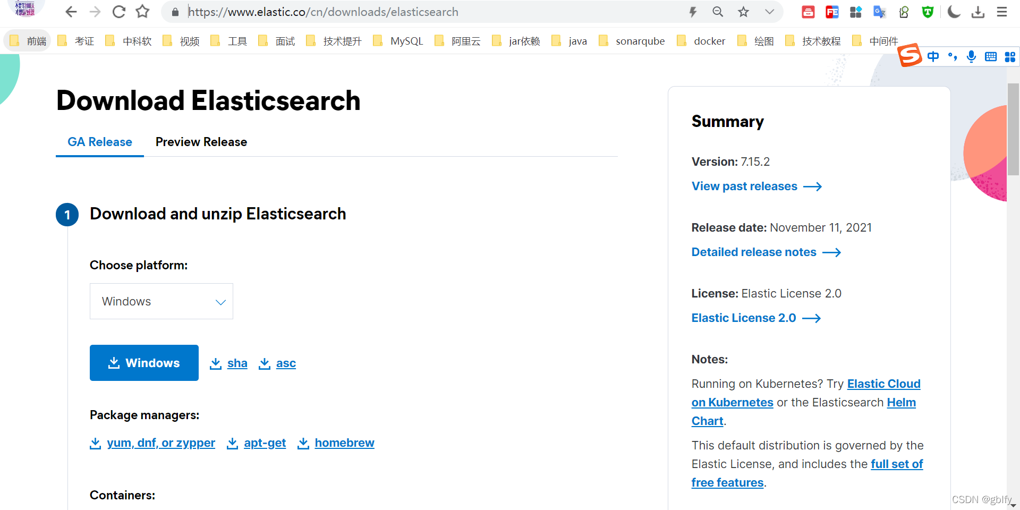Image resolution: width=1020 pixels, height=510 pixels.
Task: Open the MySQL bookmark folder
Action: click(398, 41)
